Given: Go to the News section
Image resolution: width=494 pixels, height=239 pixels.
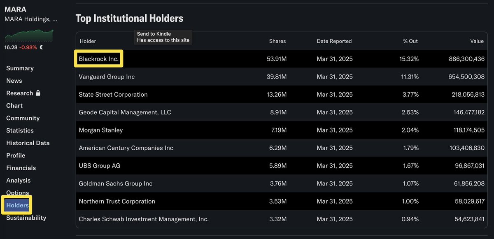Looking at the screenshot, I should click(x=14, y=81).
